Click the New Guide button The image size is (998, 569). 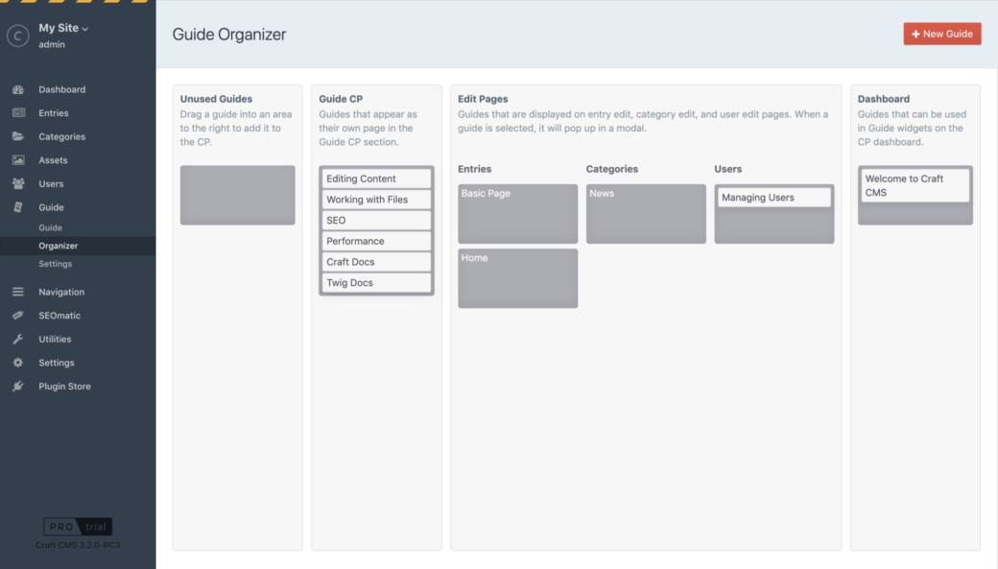coord(942,34)
